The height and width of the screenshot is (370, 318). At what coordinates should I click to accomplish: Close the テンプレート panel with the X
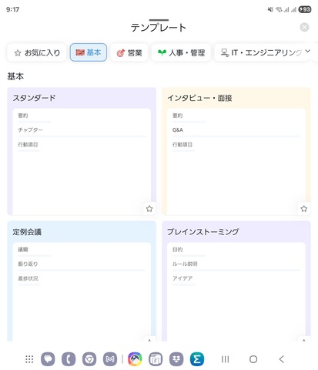[304, 27]
